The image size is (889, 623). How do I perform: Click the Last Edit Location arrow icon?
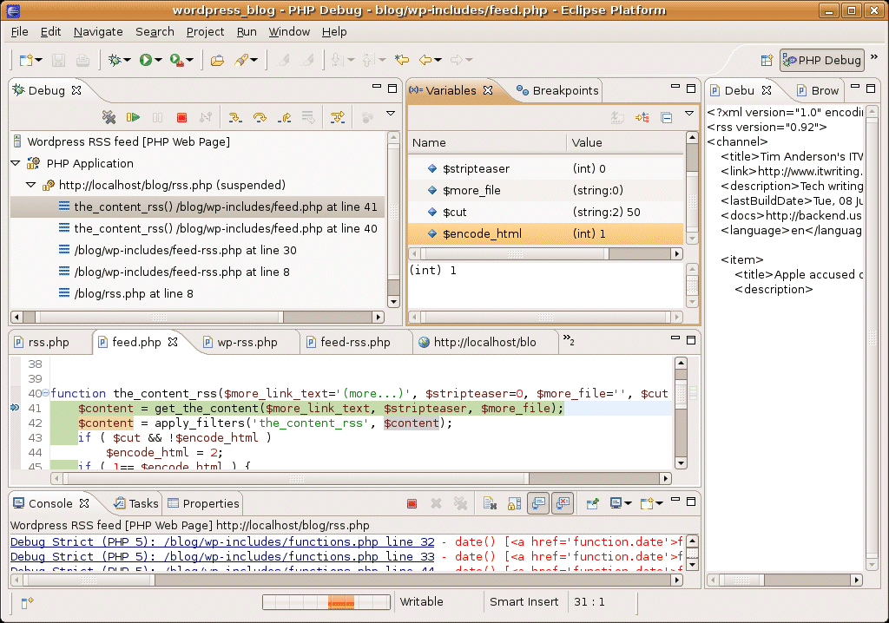tap(402, 60)
